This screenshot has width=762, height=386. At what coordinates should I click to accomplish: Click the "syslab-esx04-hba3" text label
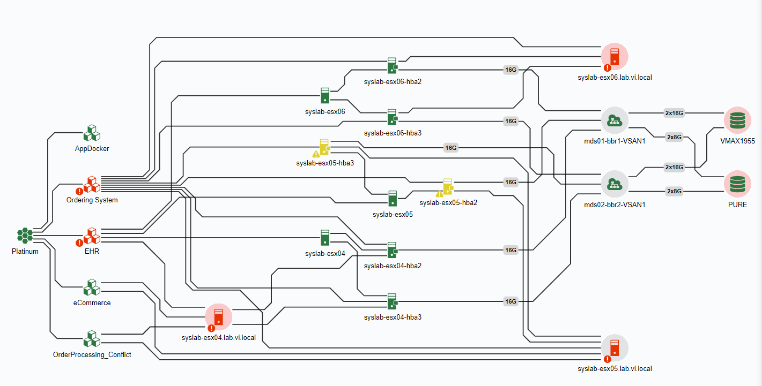coord(393,317)
